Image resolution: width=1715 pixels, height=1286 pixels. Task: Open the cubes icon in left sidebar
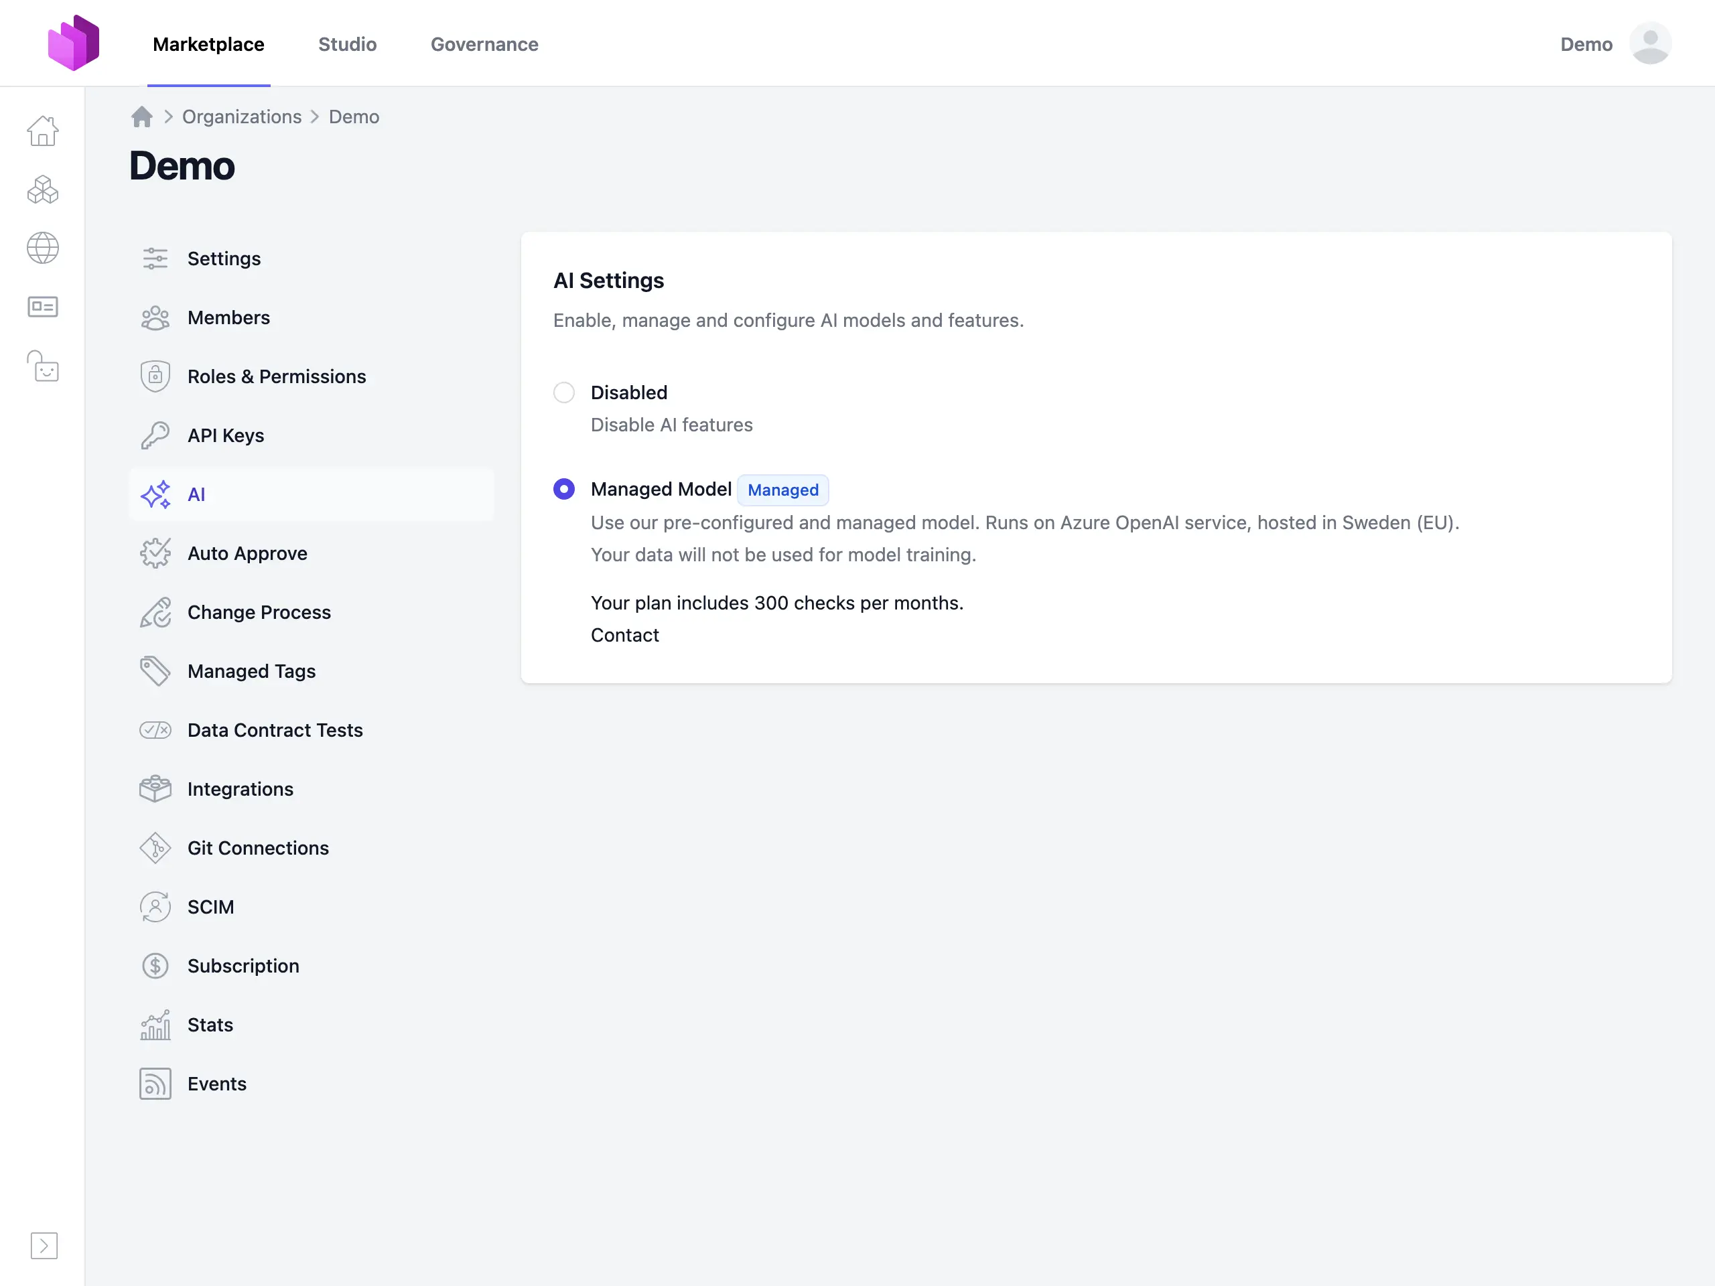coord(43,189)
